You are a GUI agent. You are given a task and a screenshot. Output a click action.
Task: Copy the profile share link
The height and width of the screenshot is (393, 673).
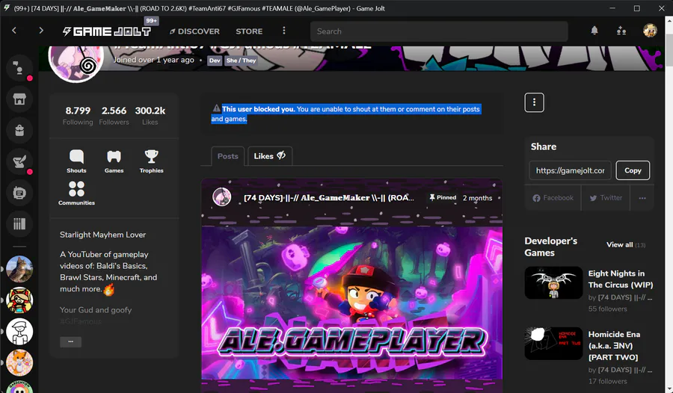pyautogui.click(x=633, y=170)
